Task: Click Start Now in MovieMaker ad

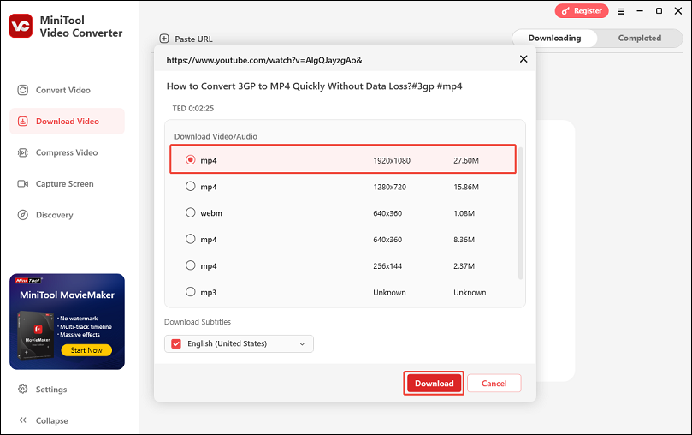Action: point(86,350)
